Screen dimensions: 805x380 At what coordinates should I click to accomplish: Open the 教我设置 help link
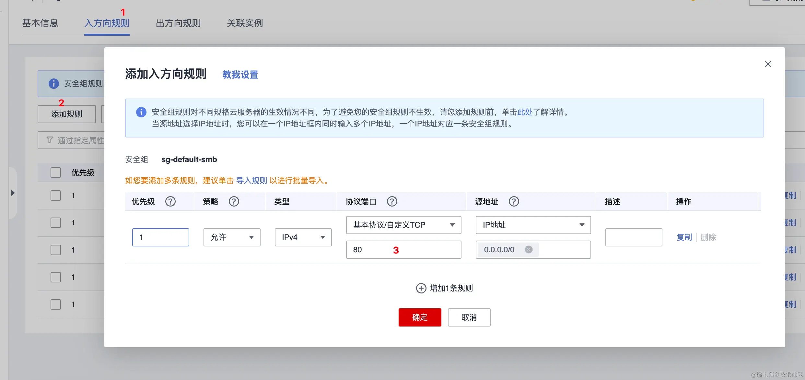click(240, 75)
